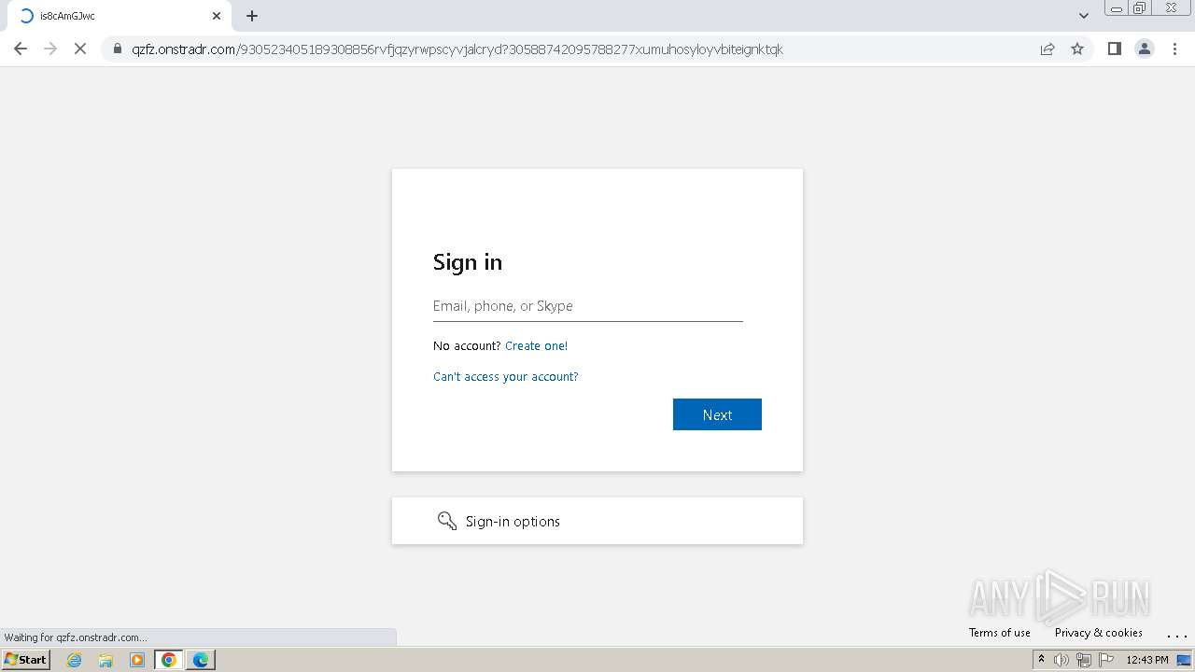
Task: Bookmark this page with star icon
Action: 1077,49
